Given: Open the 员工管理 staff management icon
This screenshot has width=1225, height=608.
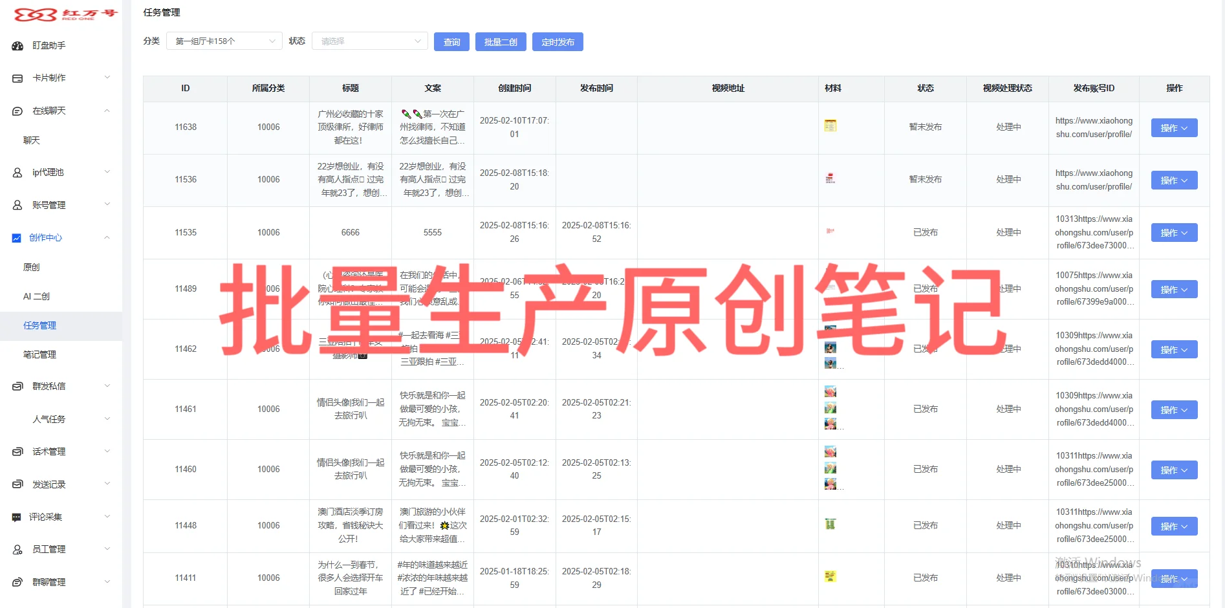Looking at the screenshot, I should click(x=16, y=548).
